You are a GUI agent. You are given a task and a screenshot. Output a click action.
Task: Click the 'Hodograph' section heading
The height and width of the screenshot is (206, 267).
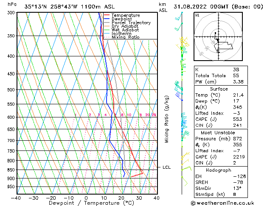pos(219,170)
